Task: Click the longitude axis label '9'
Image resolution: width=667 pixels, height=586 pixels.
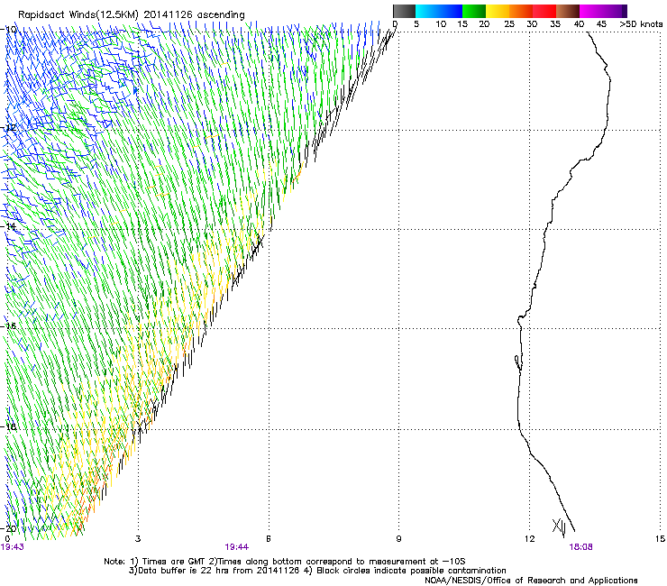Action: point(398,539)
